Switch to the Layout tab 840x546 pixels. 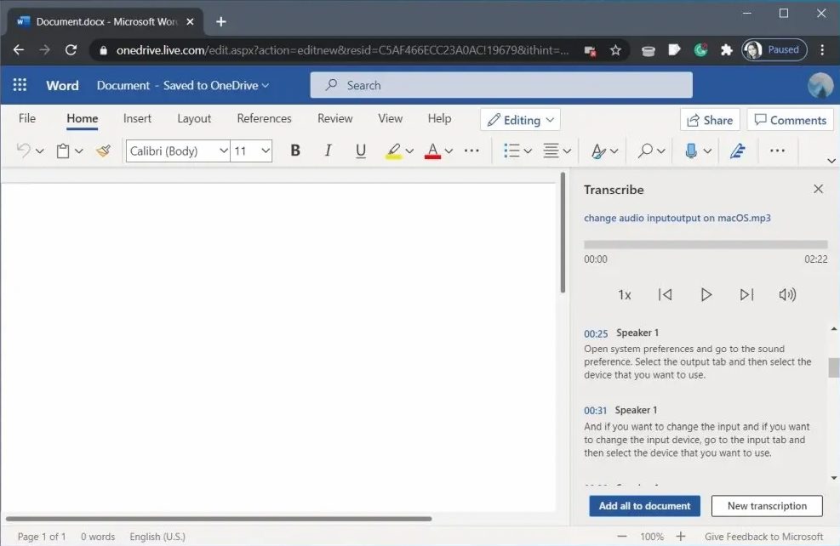coord(194,118)
